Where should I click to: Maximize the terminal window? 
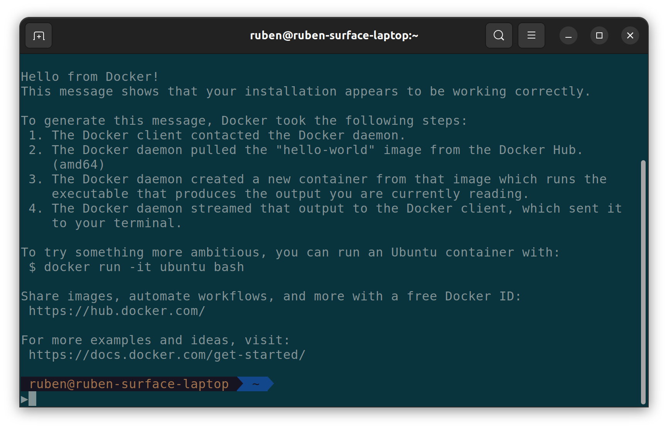[x=599, y=36]
